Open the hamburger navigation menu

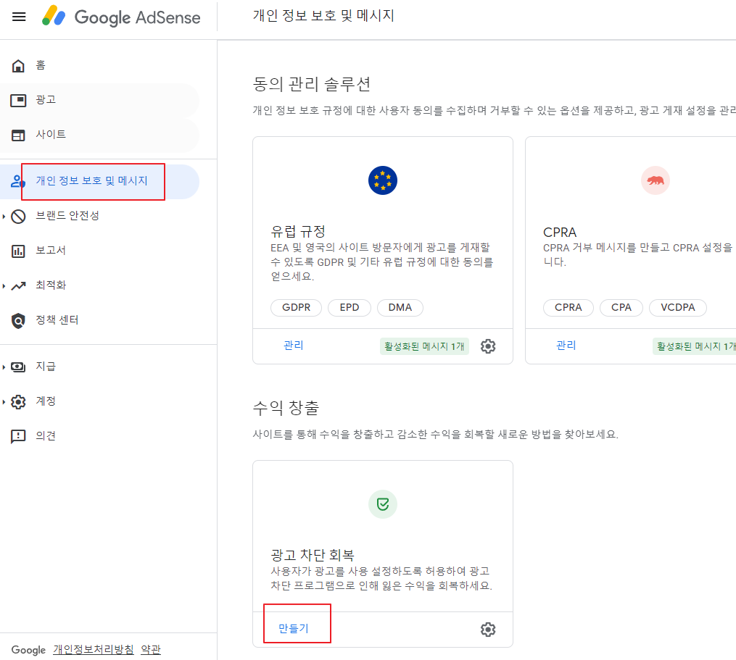click(18, 17)
